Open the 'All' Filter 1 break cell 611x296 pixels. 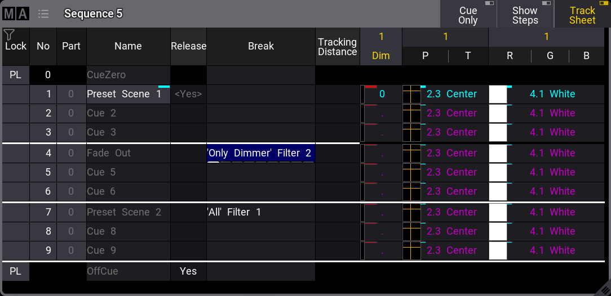(260, 212)
